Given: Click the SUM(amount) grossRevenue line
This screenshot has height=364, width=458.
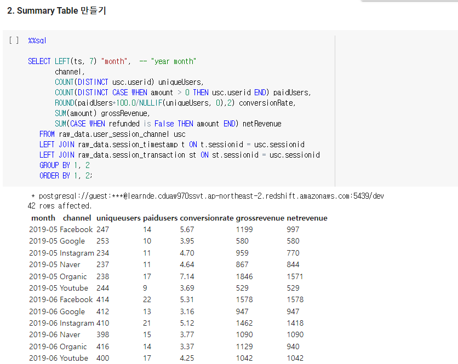Looking at the screenshot, I should click(102, 113).
